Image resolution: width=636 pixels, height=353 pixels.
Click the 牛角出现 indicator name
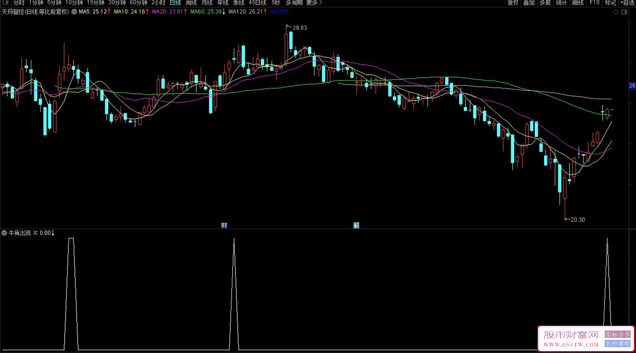(x=20, y=233)
